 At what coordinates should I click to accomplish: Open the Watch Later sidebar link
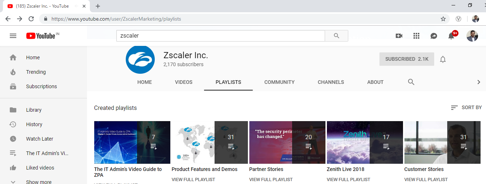click(40, 139)
